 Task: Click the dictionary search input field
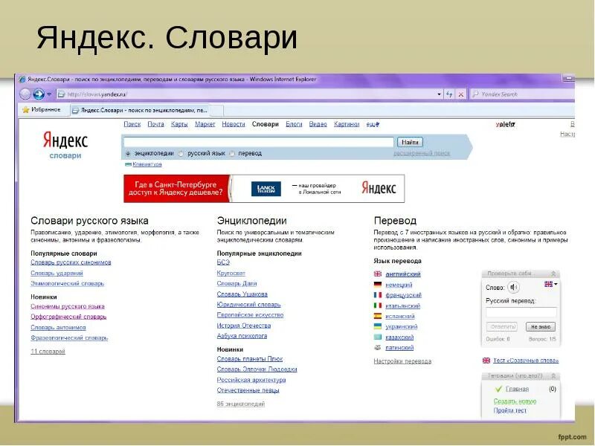[x=258, y=142]
